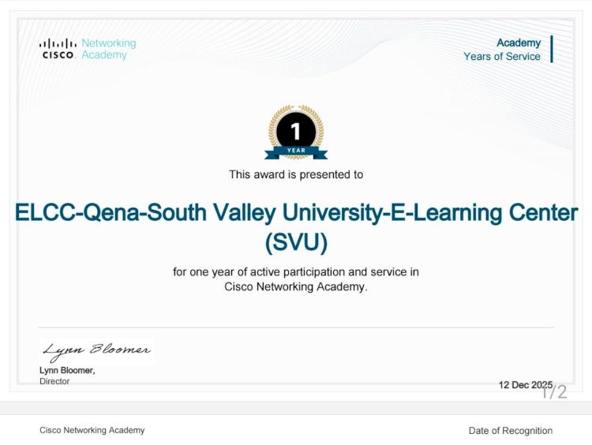The image size is (592, 445).
Task: Click the 'This award is presented to' line
Action: pyautogui.click(x=296, y=174)
